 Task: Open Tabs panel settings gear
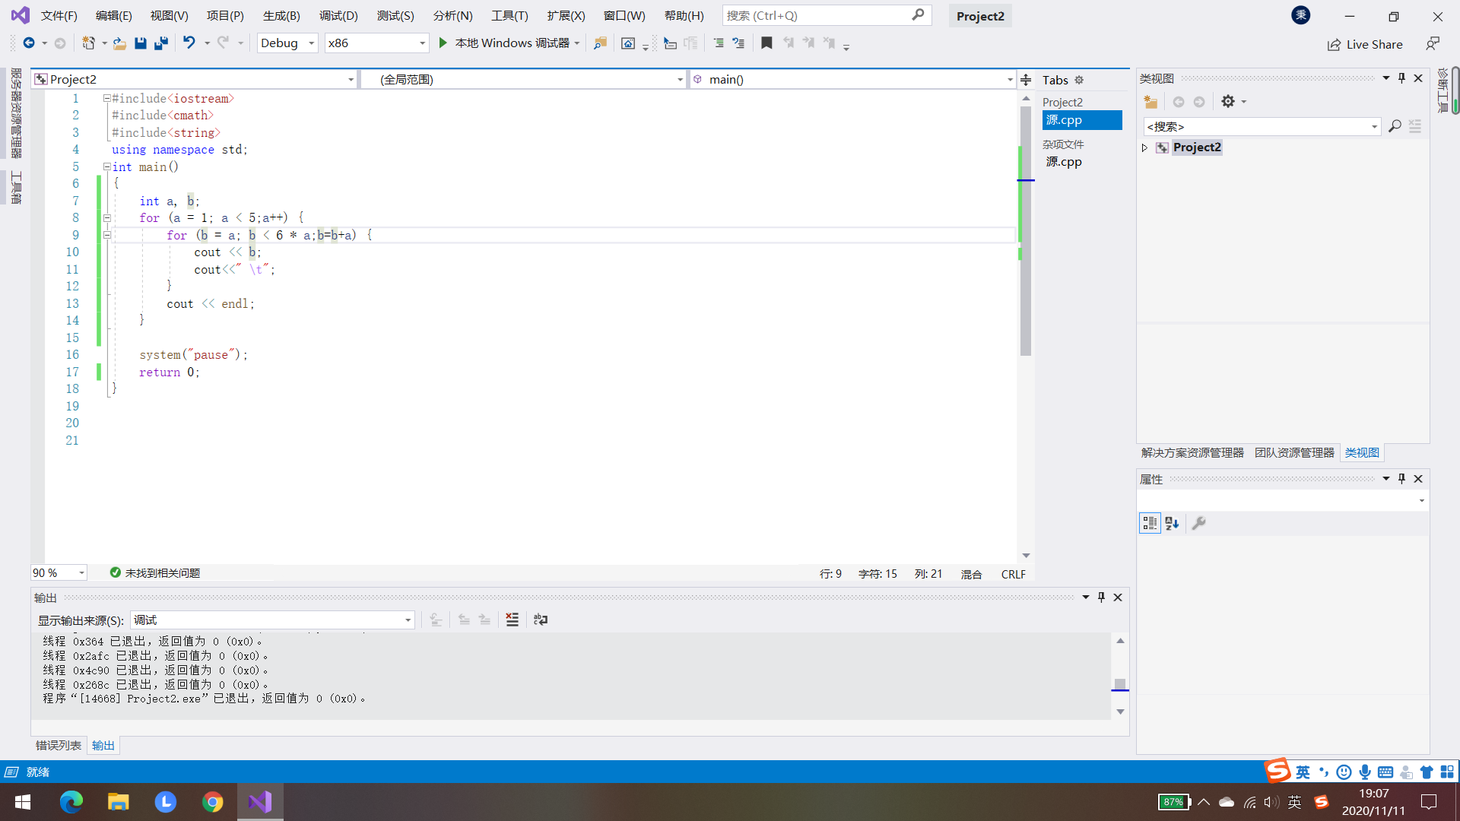[1079, 80]
